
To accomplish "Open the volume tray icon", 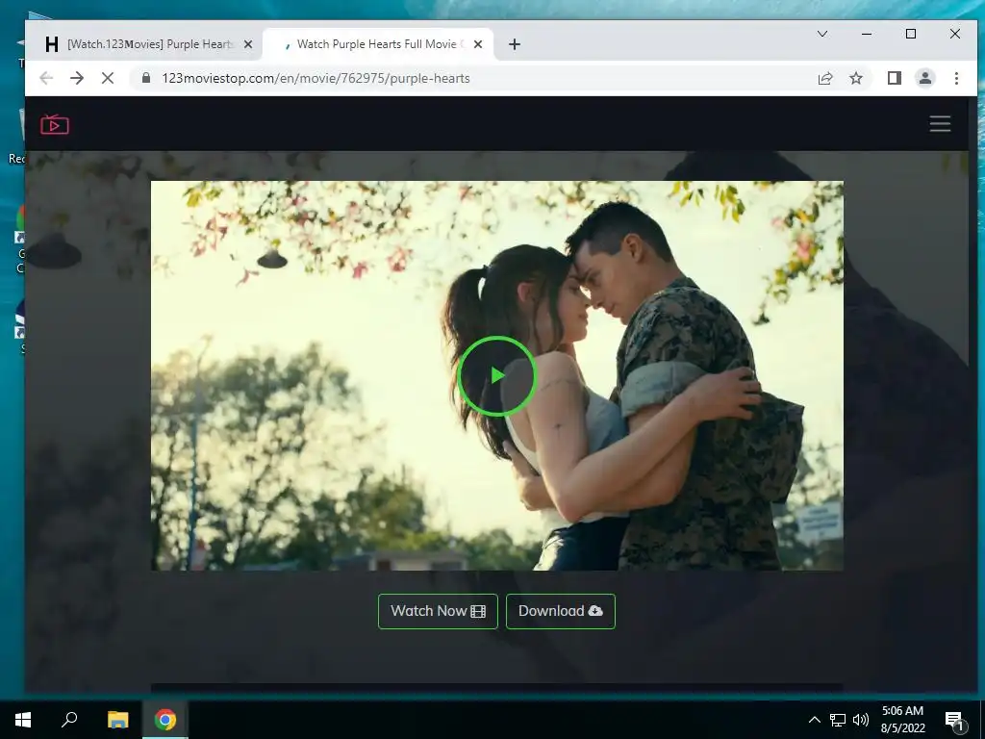I will point(861,720).
